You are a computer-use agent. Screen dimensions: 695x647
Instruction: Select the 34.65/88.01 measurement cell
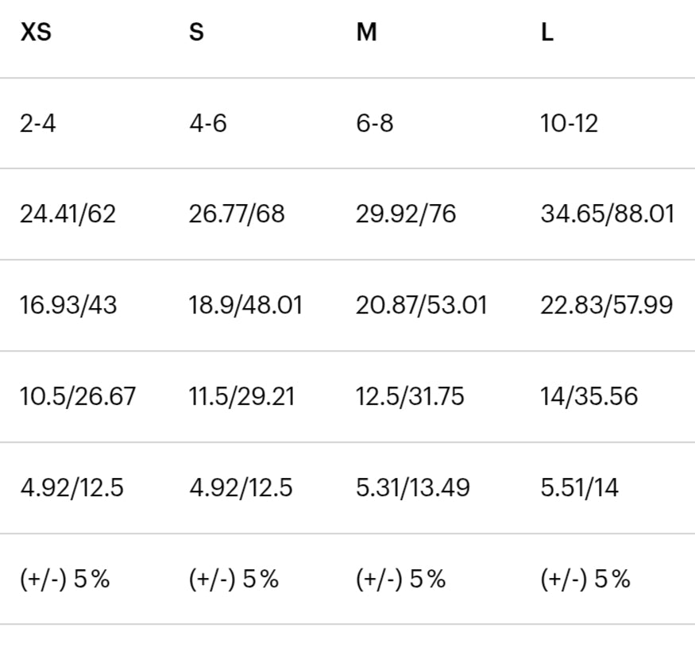[x=608, y=214]
